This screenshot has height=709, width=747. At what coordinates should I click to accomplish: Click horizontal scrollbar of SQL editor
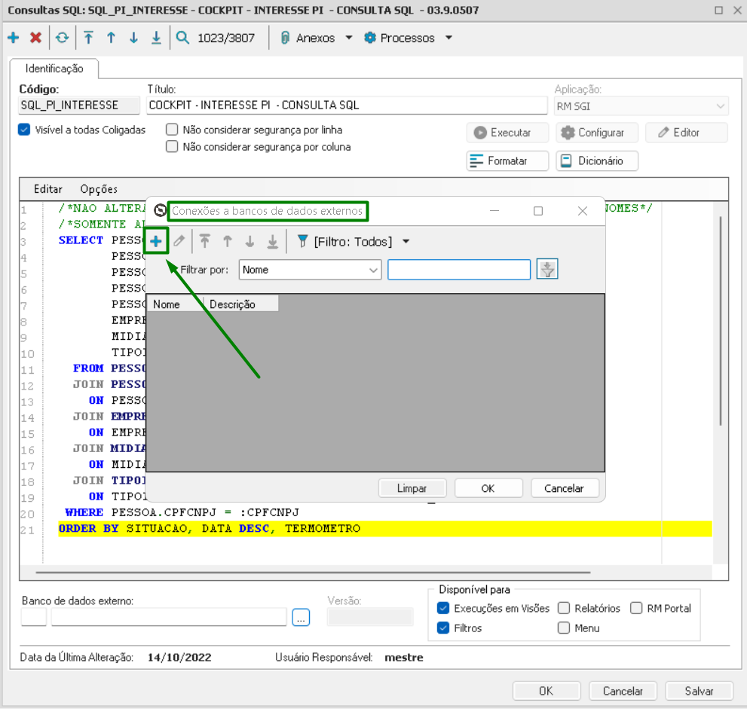313,572
